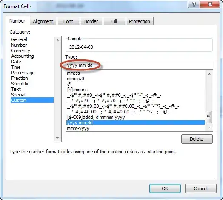Select format starting with _-* #,##0_-

[136, 101]
